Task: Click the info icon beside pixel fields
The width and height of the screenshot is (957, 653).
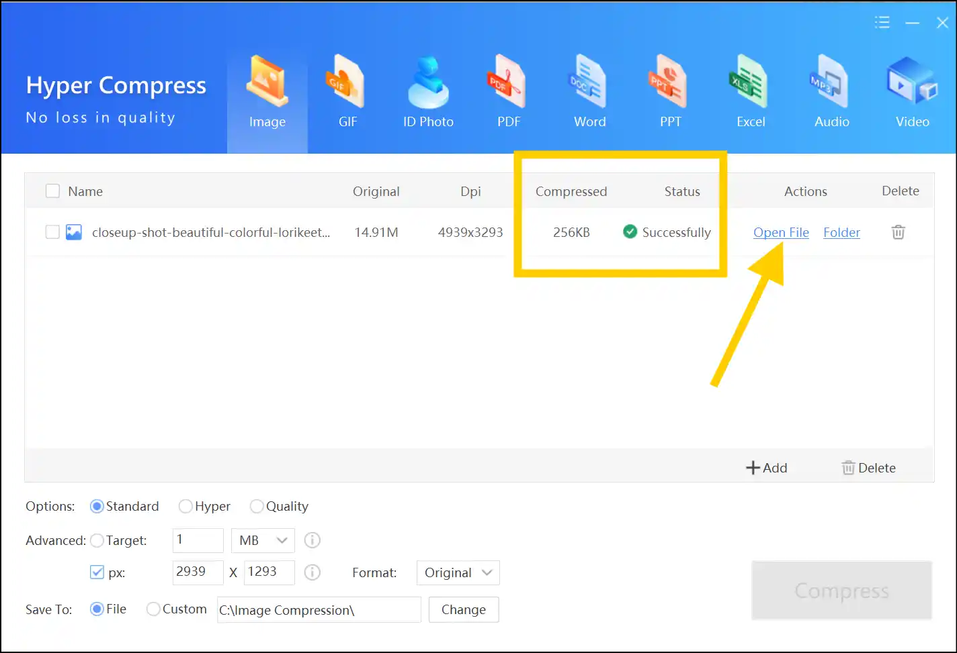Action: (313, 572)
